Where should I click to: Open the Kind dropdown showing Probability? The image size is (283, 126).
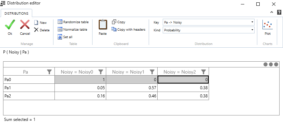(x=208, y=30)
